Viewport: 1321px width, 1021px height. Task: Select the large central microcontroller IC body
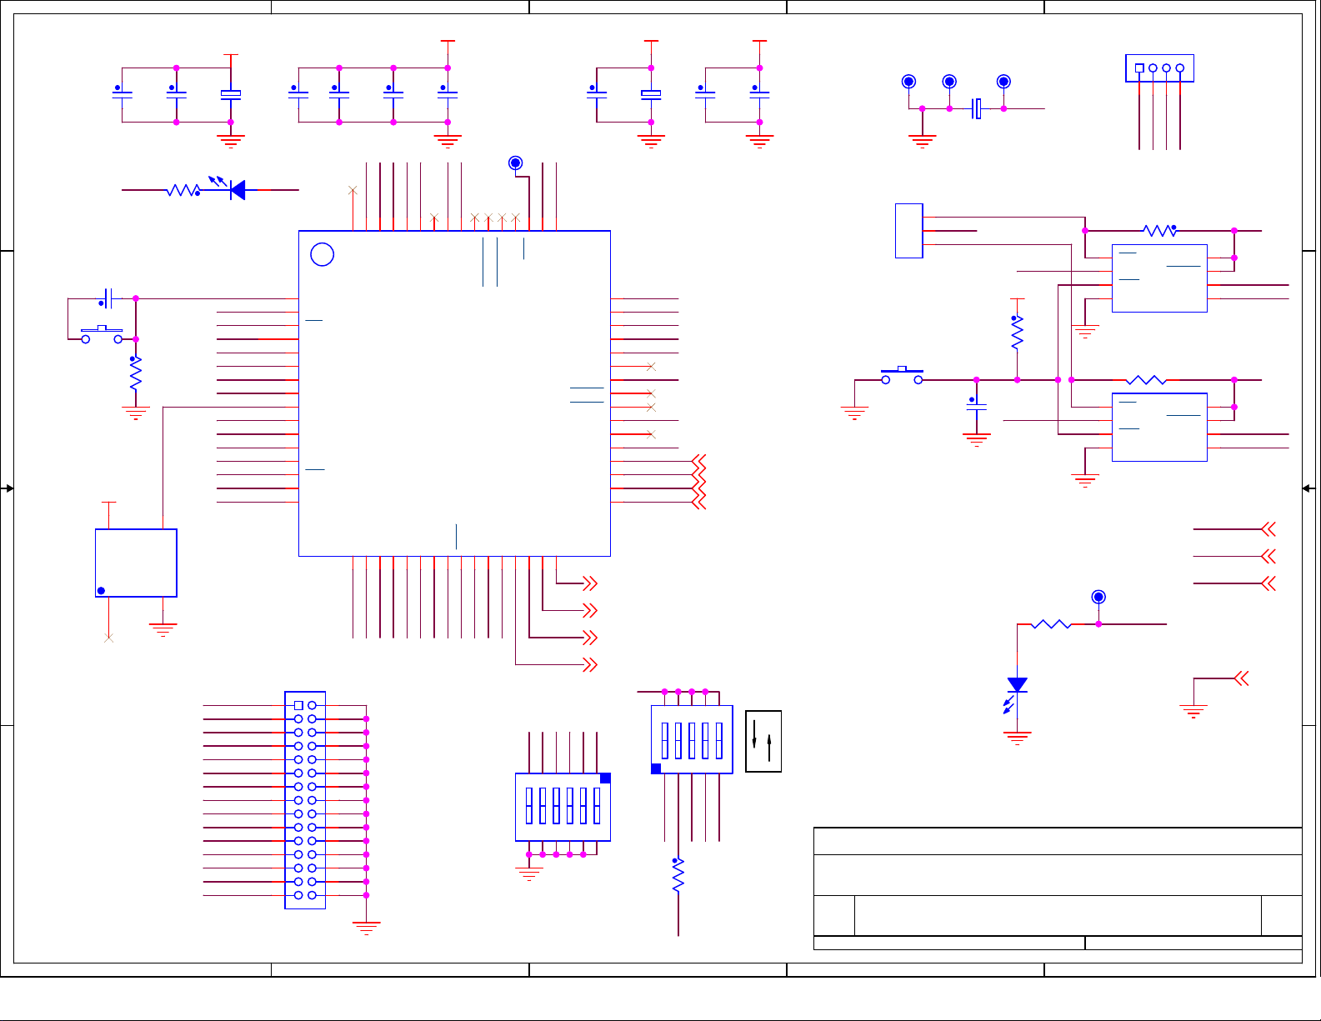454,393
